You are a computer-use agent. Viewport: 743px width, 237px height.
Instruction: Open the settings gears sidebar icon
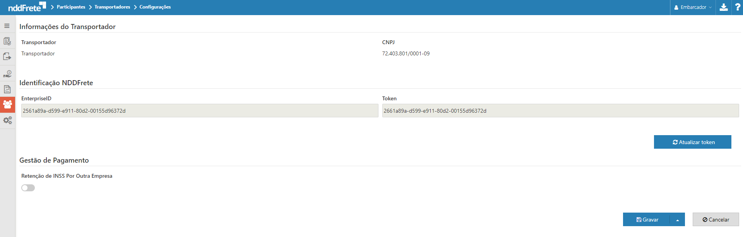pyautogui.click(x=7, y=120)
